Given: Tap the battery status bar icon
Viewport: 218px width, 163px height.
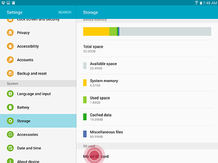Looking at the screenshot, I should coord(201,3).
